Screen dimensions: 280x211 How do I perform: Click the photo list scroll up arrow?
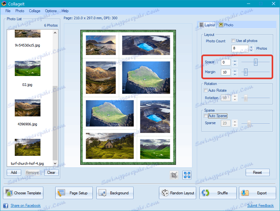click(55, 33)
